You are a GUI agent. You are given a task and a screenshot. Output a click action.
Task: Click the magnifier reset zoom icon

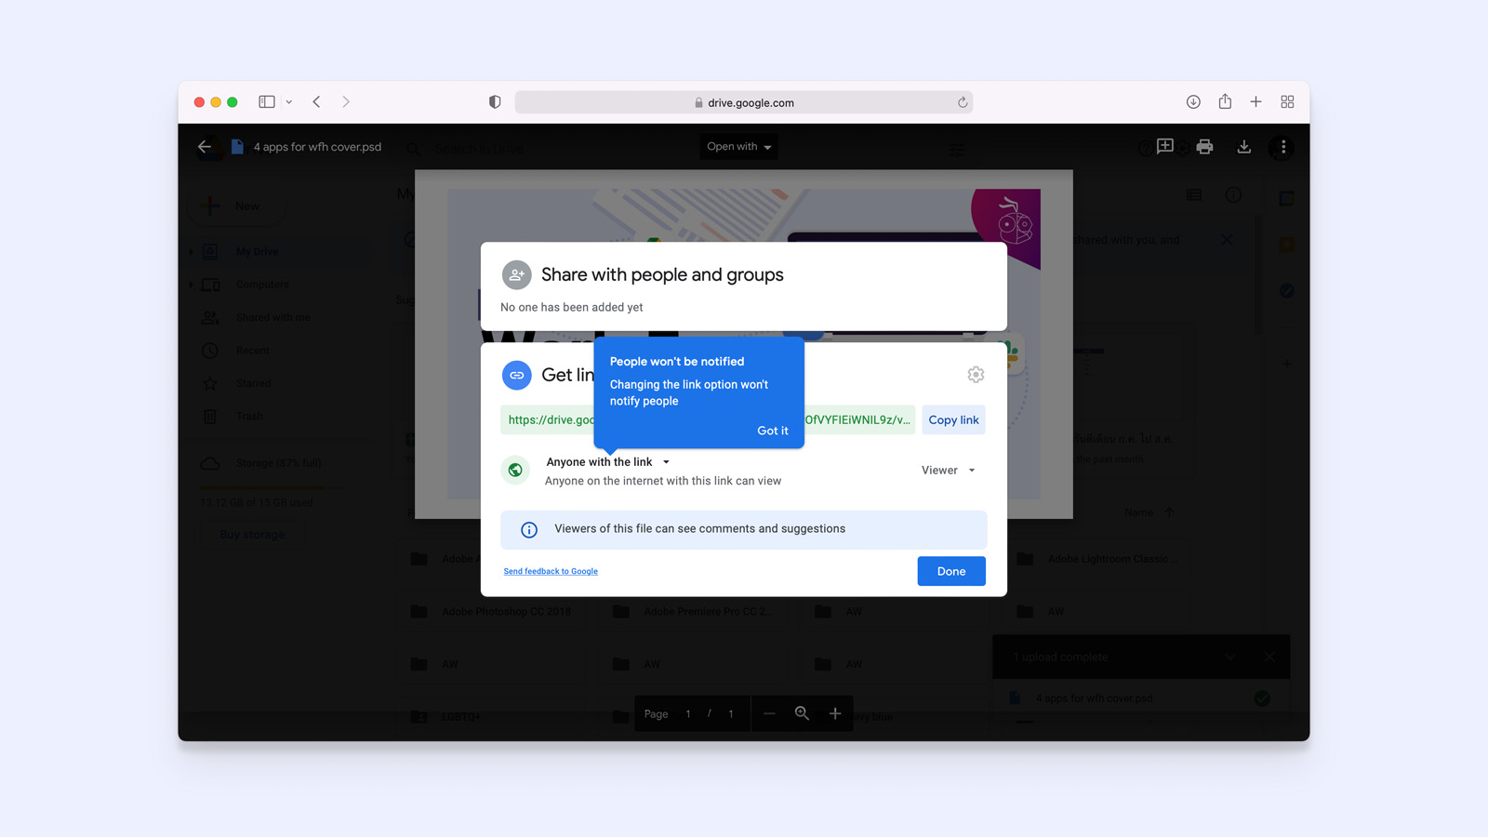pyautogui.click(x=802, y=713)
